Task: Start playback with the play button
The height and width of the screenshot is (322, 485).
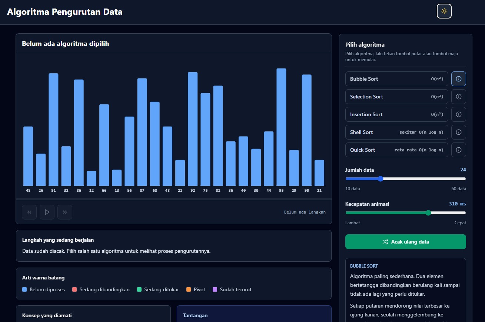Action: coord(47,212)
